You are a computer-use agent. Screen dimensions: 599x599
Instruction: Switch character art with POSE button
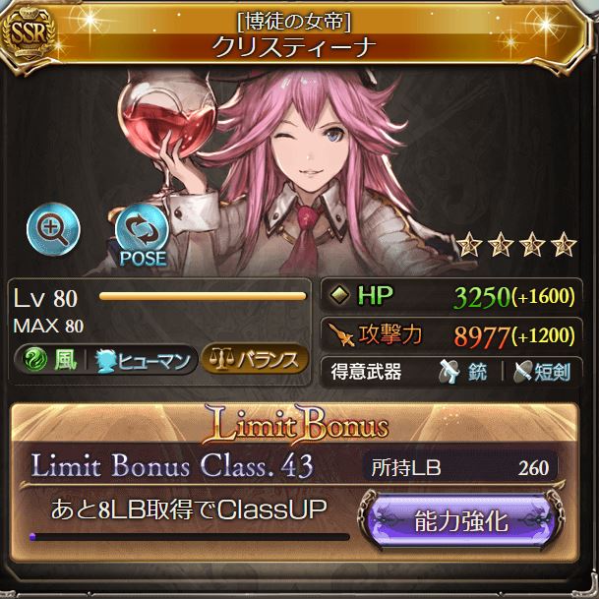pyautogui.click(x=142, y=234)
